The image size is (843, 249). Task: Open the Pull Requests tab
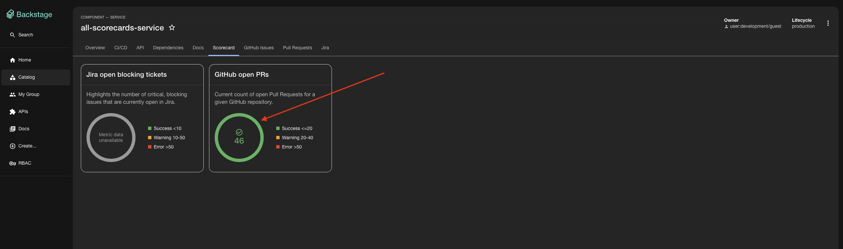297,48
